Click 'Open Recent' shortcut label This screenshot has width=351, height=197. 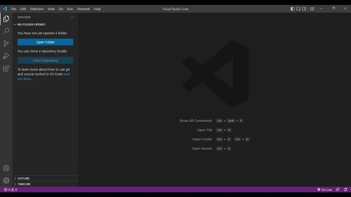pos(202,149)
